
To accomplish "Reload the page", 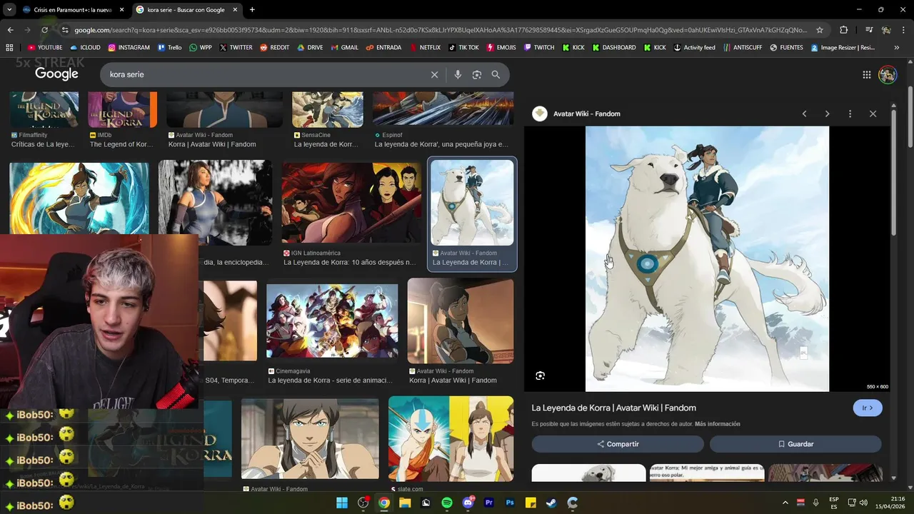I will pos(44,30).
